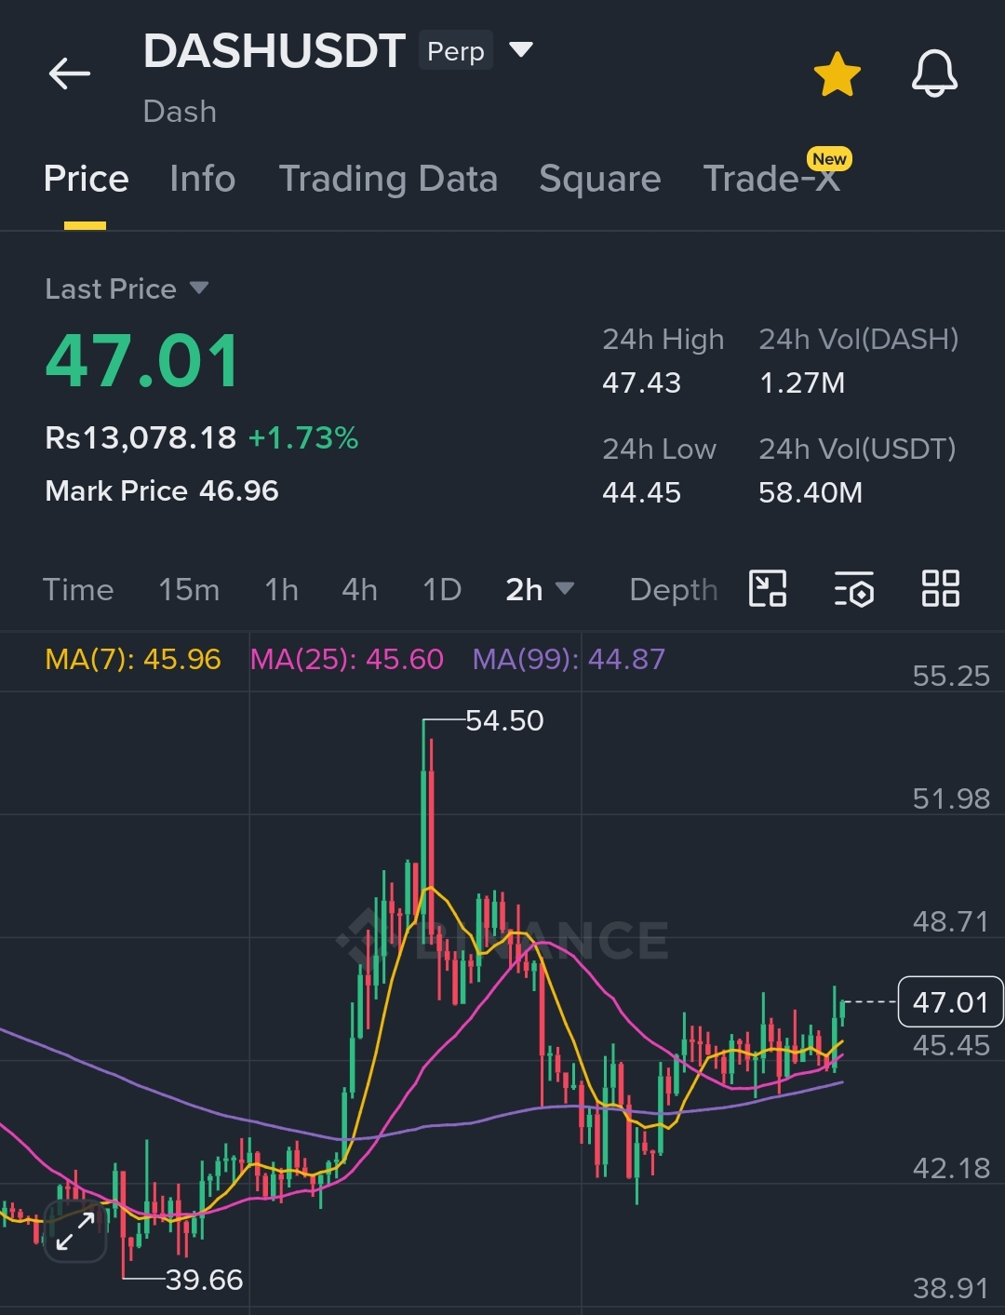The height and width of the screenshot is (1315, 1005).
Task: Tap the 51.98 price axis label
Action: click(951, 799)
